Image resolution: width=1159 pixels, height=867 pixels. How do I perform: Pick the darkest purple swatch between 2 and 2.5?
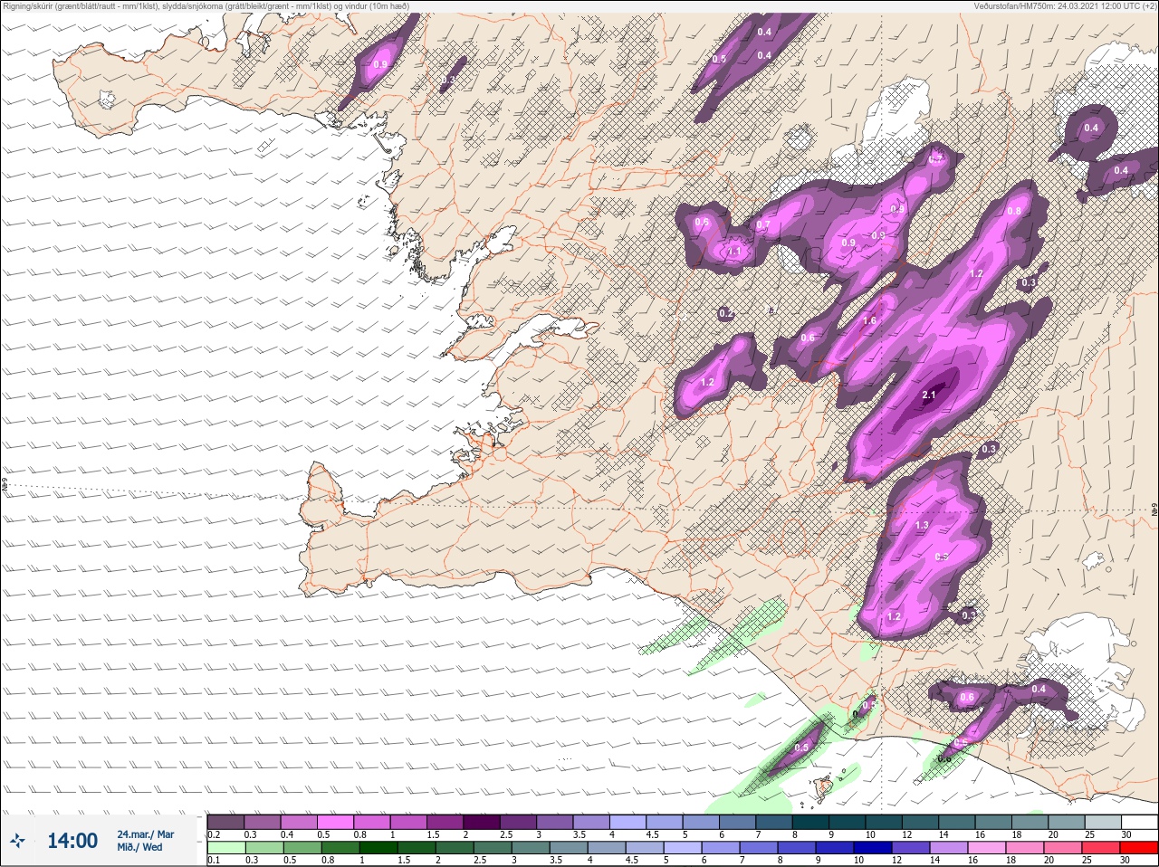(484, 821)
